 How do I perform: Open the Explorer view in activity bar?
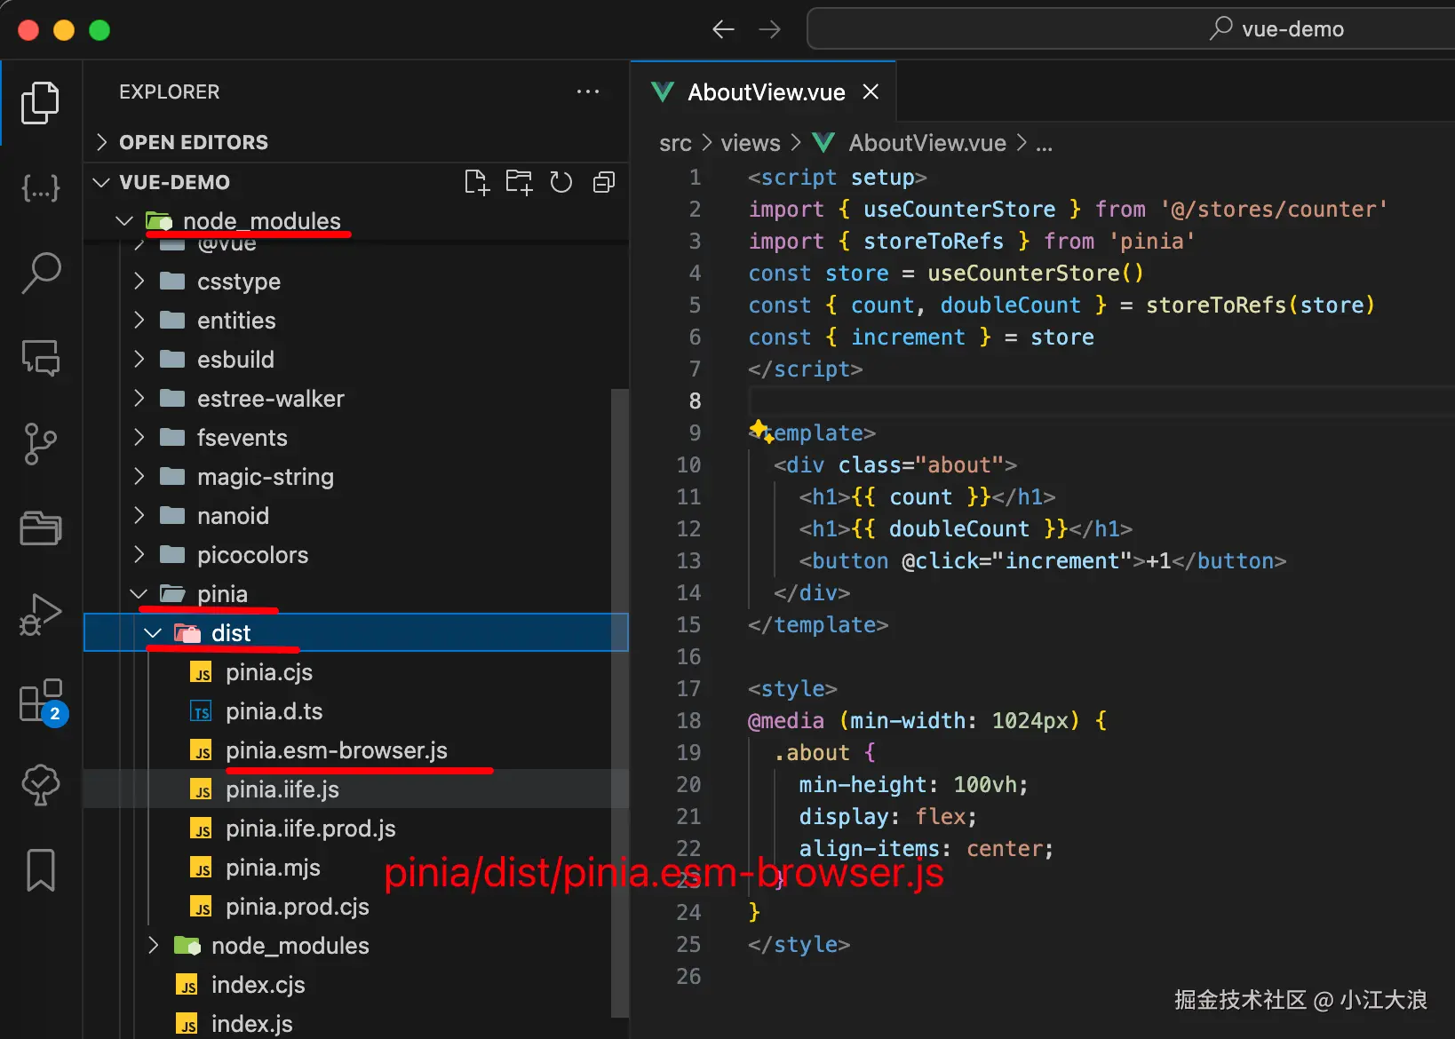(x=41, y=102)
